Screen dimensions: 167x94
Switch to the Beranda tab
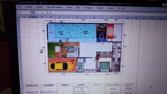pos(29,7)
